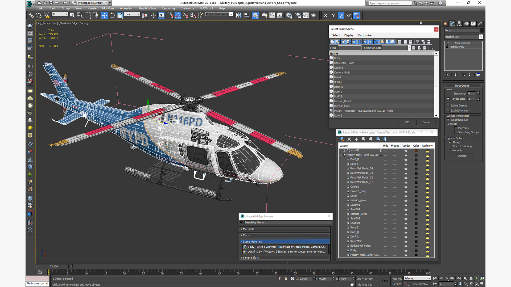The image size is (511, 287).
Task: Open the Select by Name tool
Action: pos(80,15)
